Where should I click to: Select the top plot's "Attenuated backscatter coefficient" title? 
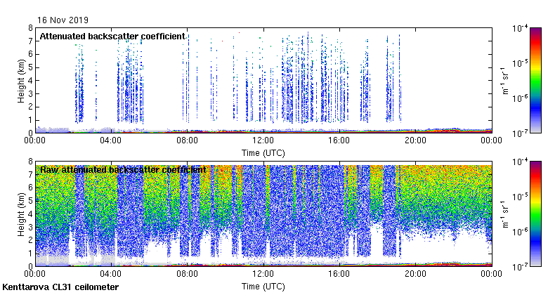coord(112,36)
